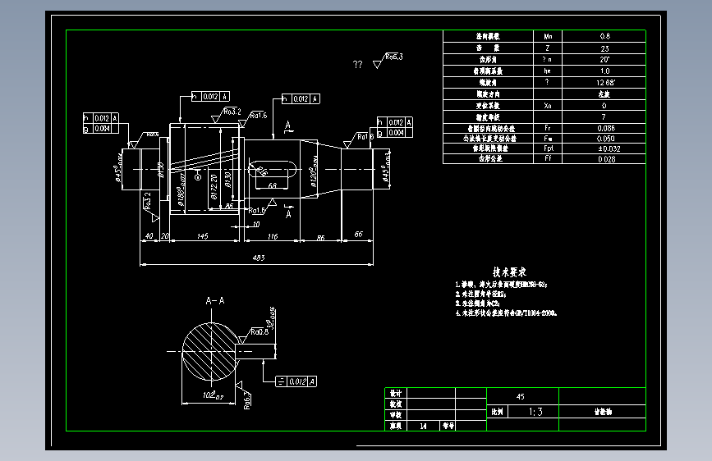Viewport: 712px width, 461px height.
Task: Select the ø130 diameter dimension
Action: 228,180
